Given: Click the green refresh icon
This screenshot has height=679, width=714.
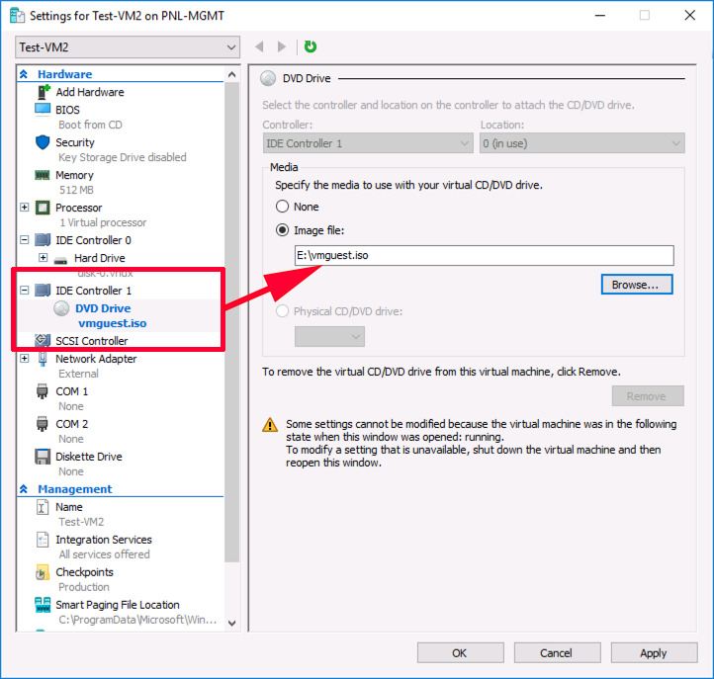Looking at the screenshot, I should coord(311,46).
